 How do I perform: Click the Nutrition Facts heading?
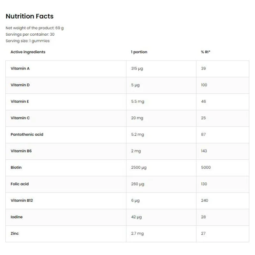pyautogui.click(x=30, y=16)
